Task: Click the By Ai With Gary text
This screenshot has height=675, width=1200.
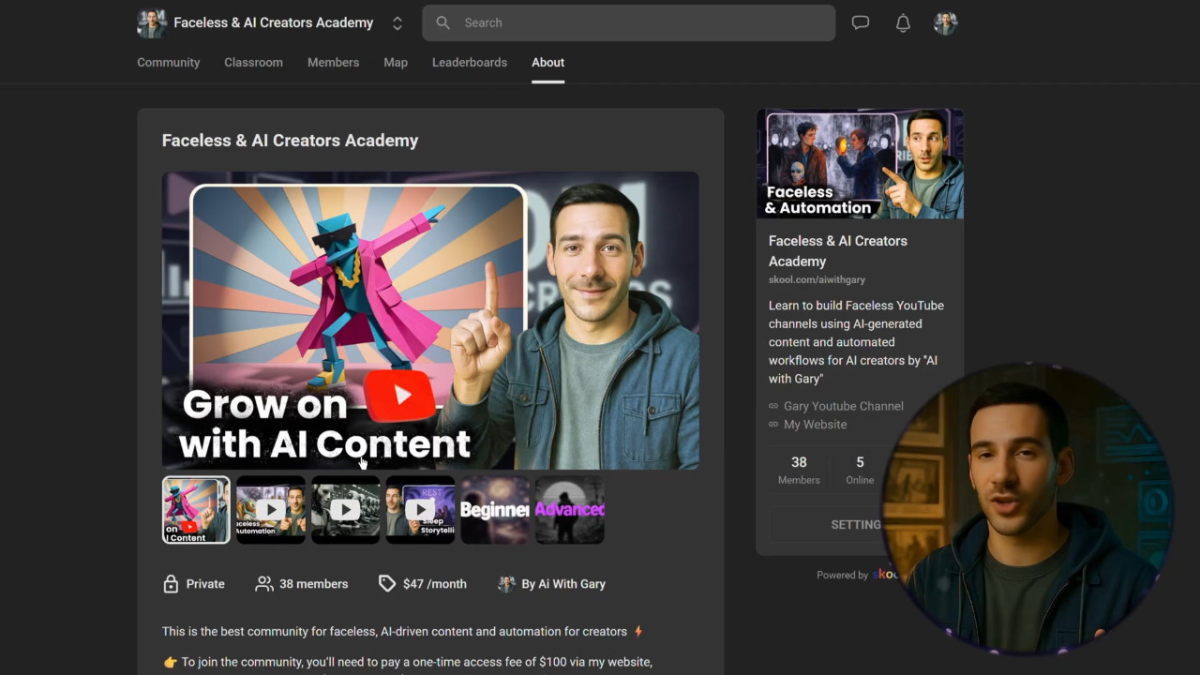Action: point(563,584)
